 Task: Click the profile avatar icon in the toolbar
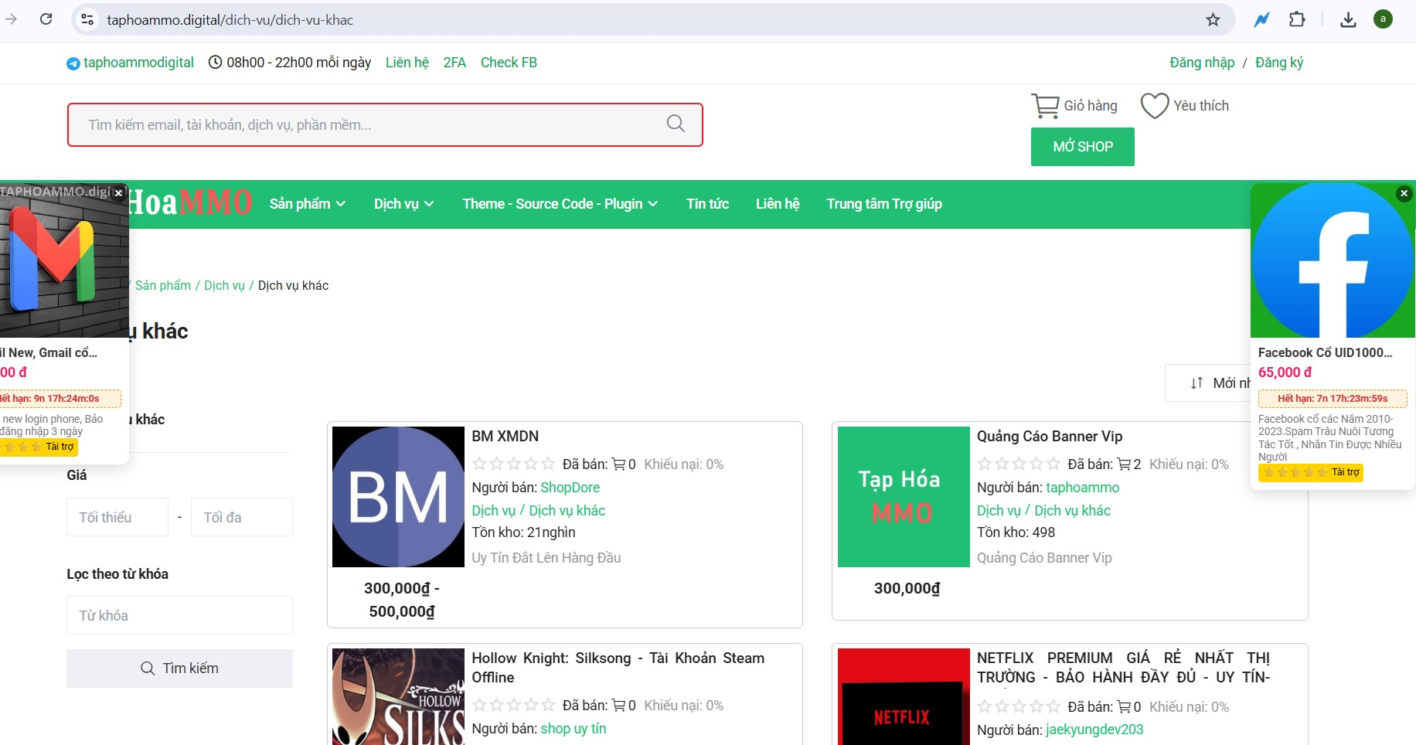point(1384,19)
